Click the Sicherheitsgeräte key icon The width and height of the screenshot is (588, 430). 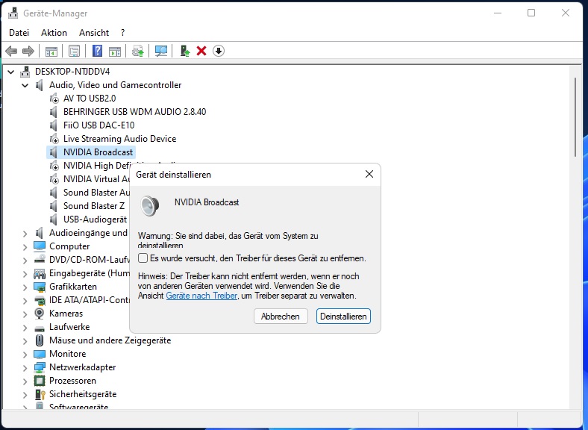40,394
